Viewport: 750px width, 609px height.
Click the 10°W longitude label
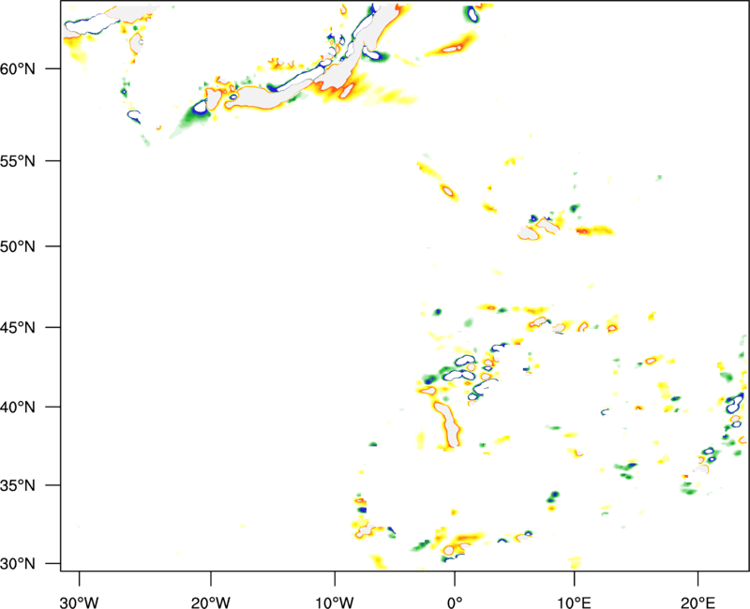tap(335, 602)
